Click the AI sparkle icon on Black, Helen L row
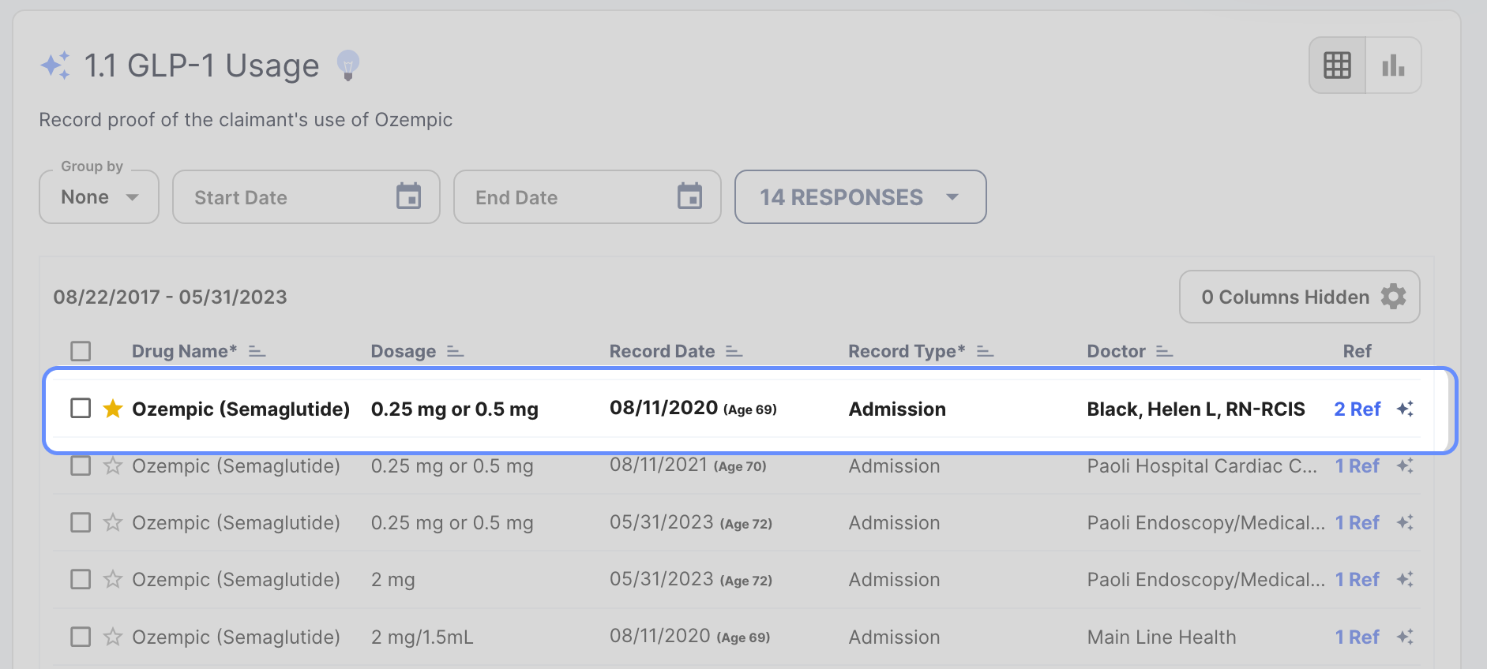 pos(1405,409)
